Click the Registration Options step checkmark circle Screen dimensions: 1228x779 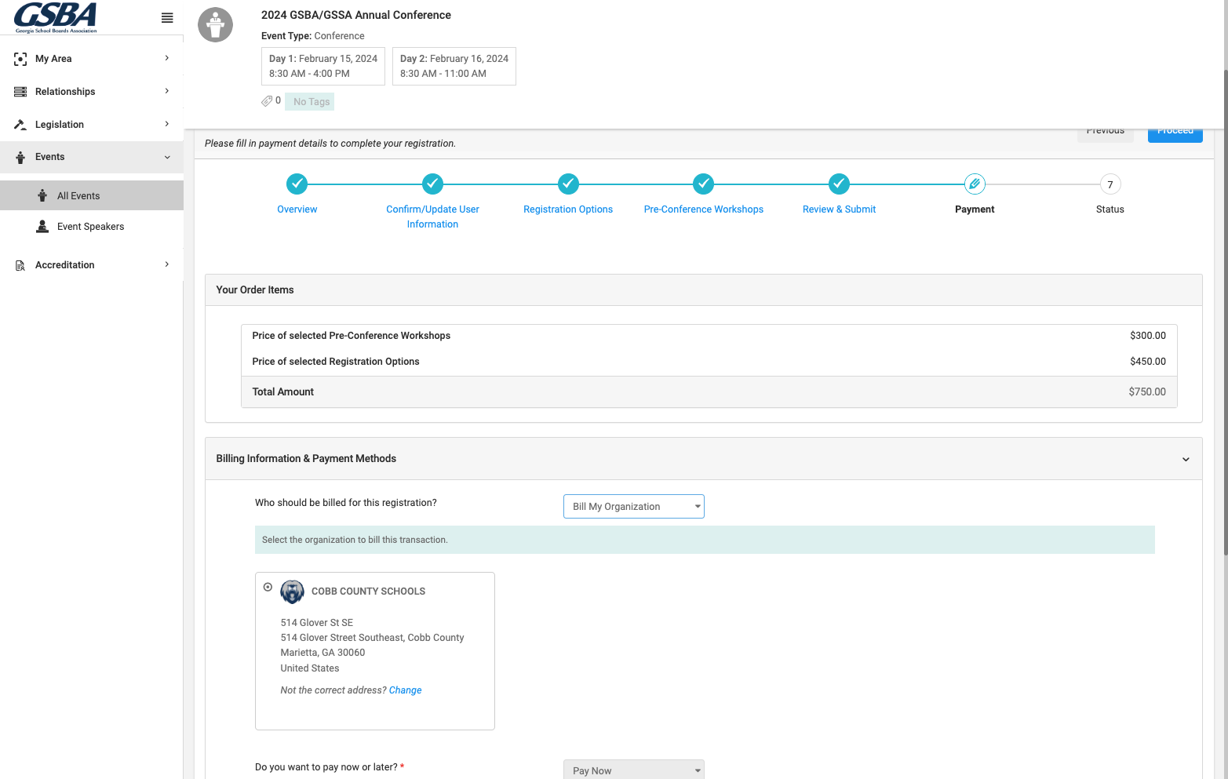[568, 184]
